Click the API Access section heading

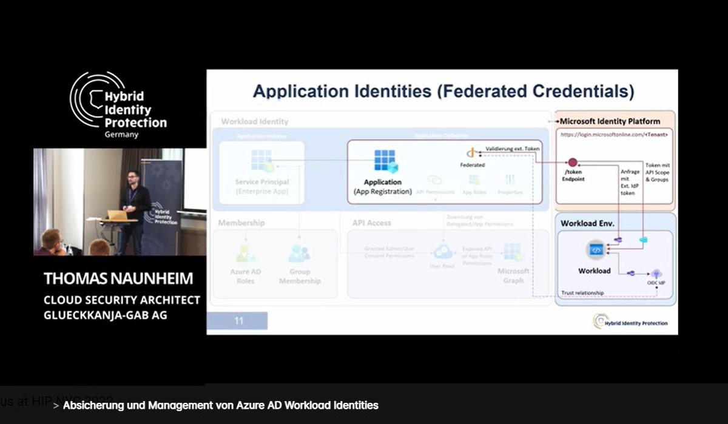tap(372, 223)
